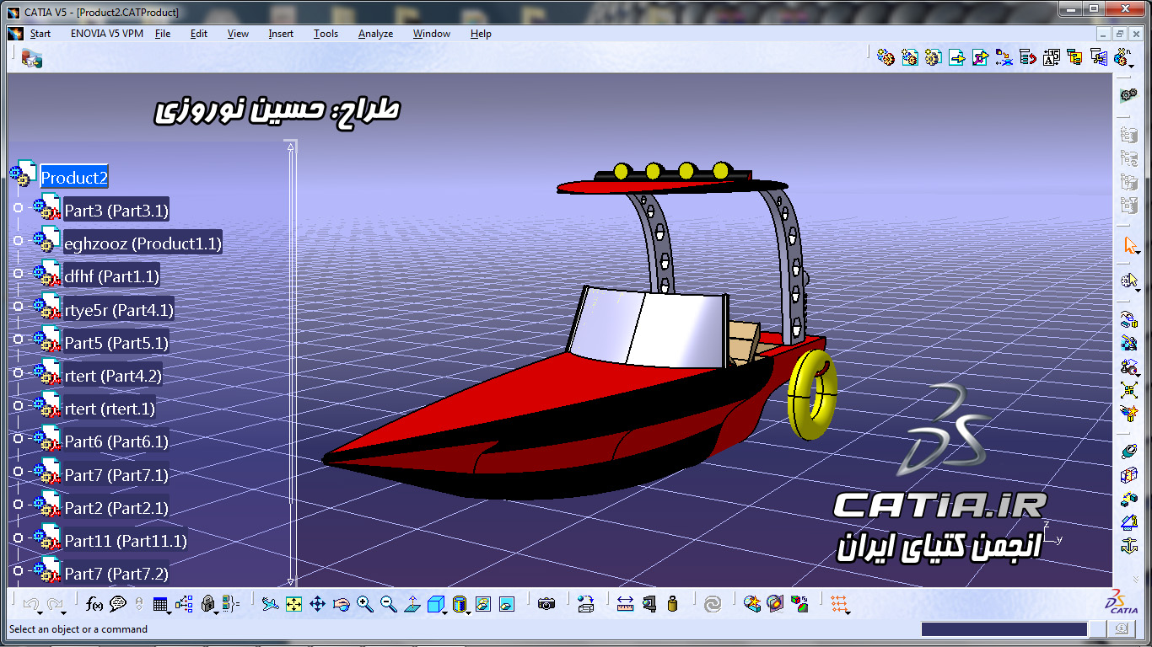Click the Selective Load icon

pos(1074,57)
